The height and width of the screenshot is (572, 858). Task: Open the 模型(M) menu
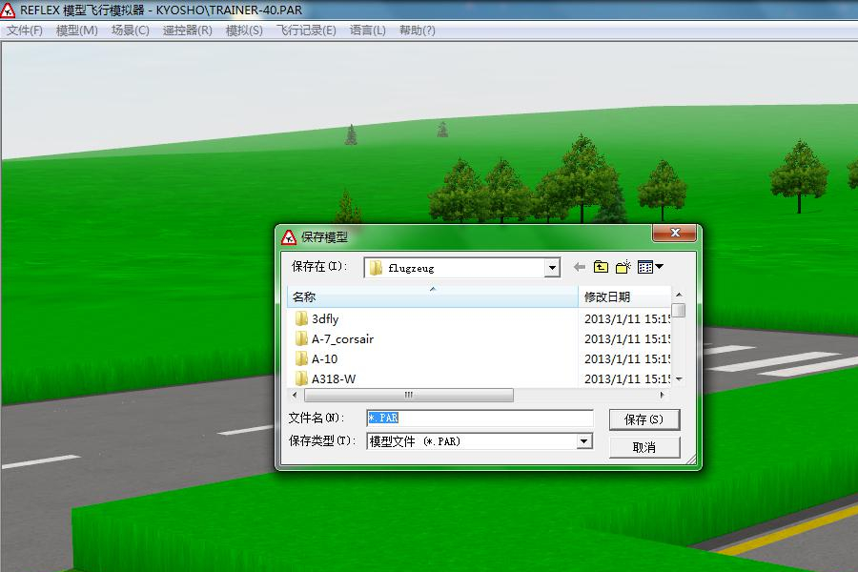coord(76,31)
